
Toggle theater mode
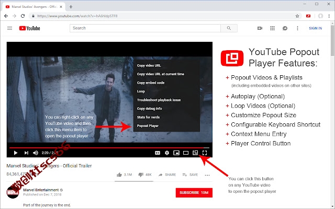186,153
